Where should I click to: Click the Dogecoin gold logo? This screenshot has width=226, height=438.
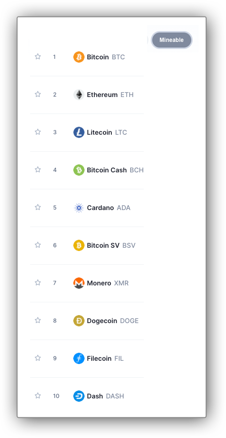coord(79,321)
